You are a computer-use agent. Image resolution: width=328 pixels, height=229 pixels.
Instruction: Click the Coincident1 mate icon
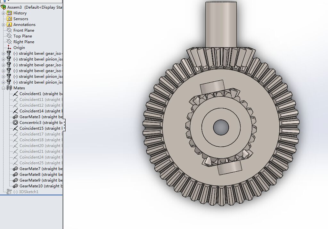tap(15, 94)
